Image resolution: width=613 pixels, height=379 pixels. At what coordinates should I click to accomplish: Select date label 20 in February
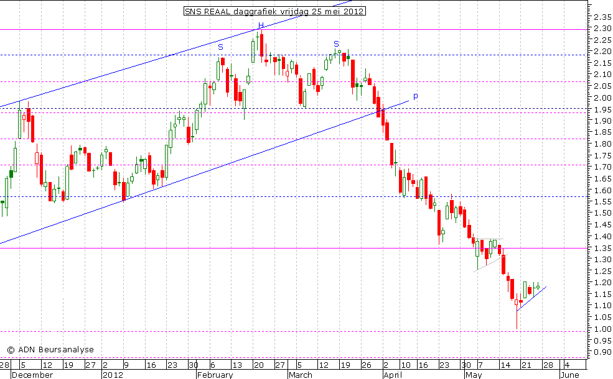pos(258,365)
